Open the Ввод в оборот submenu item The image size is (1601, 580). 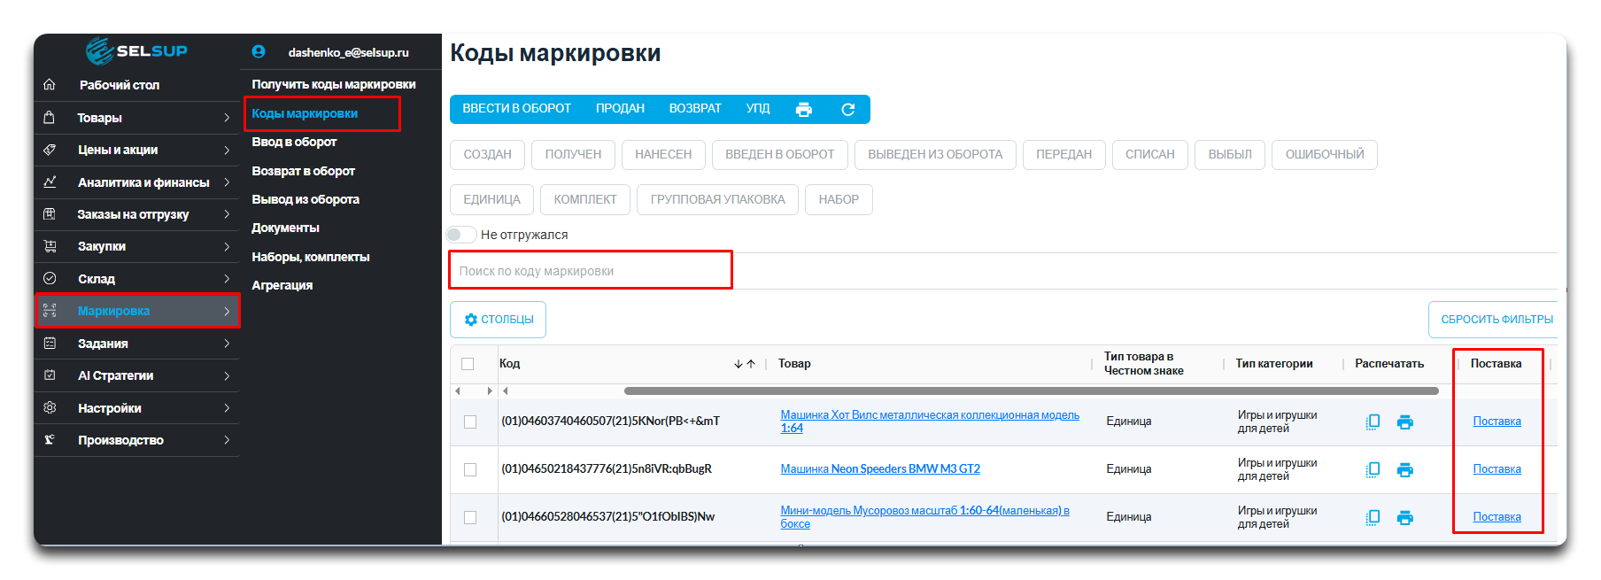point(294,142)
